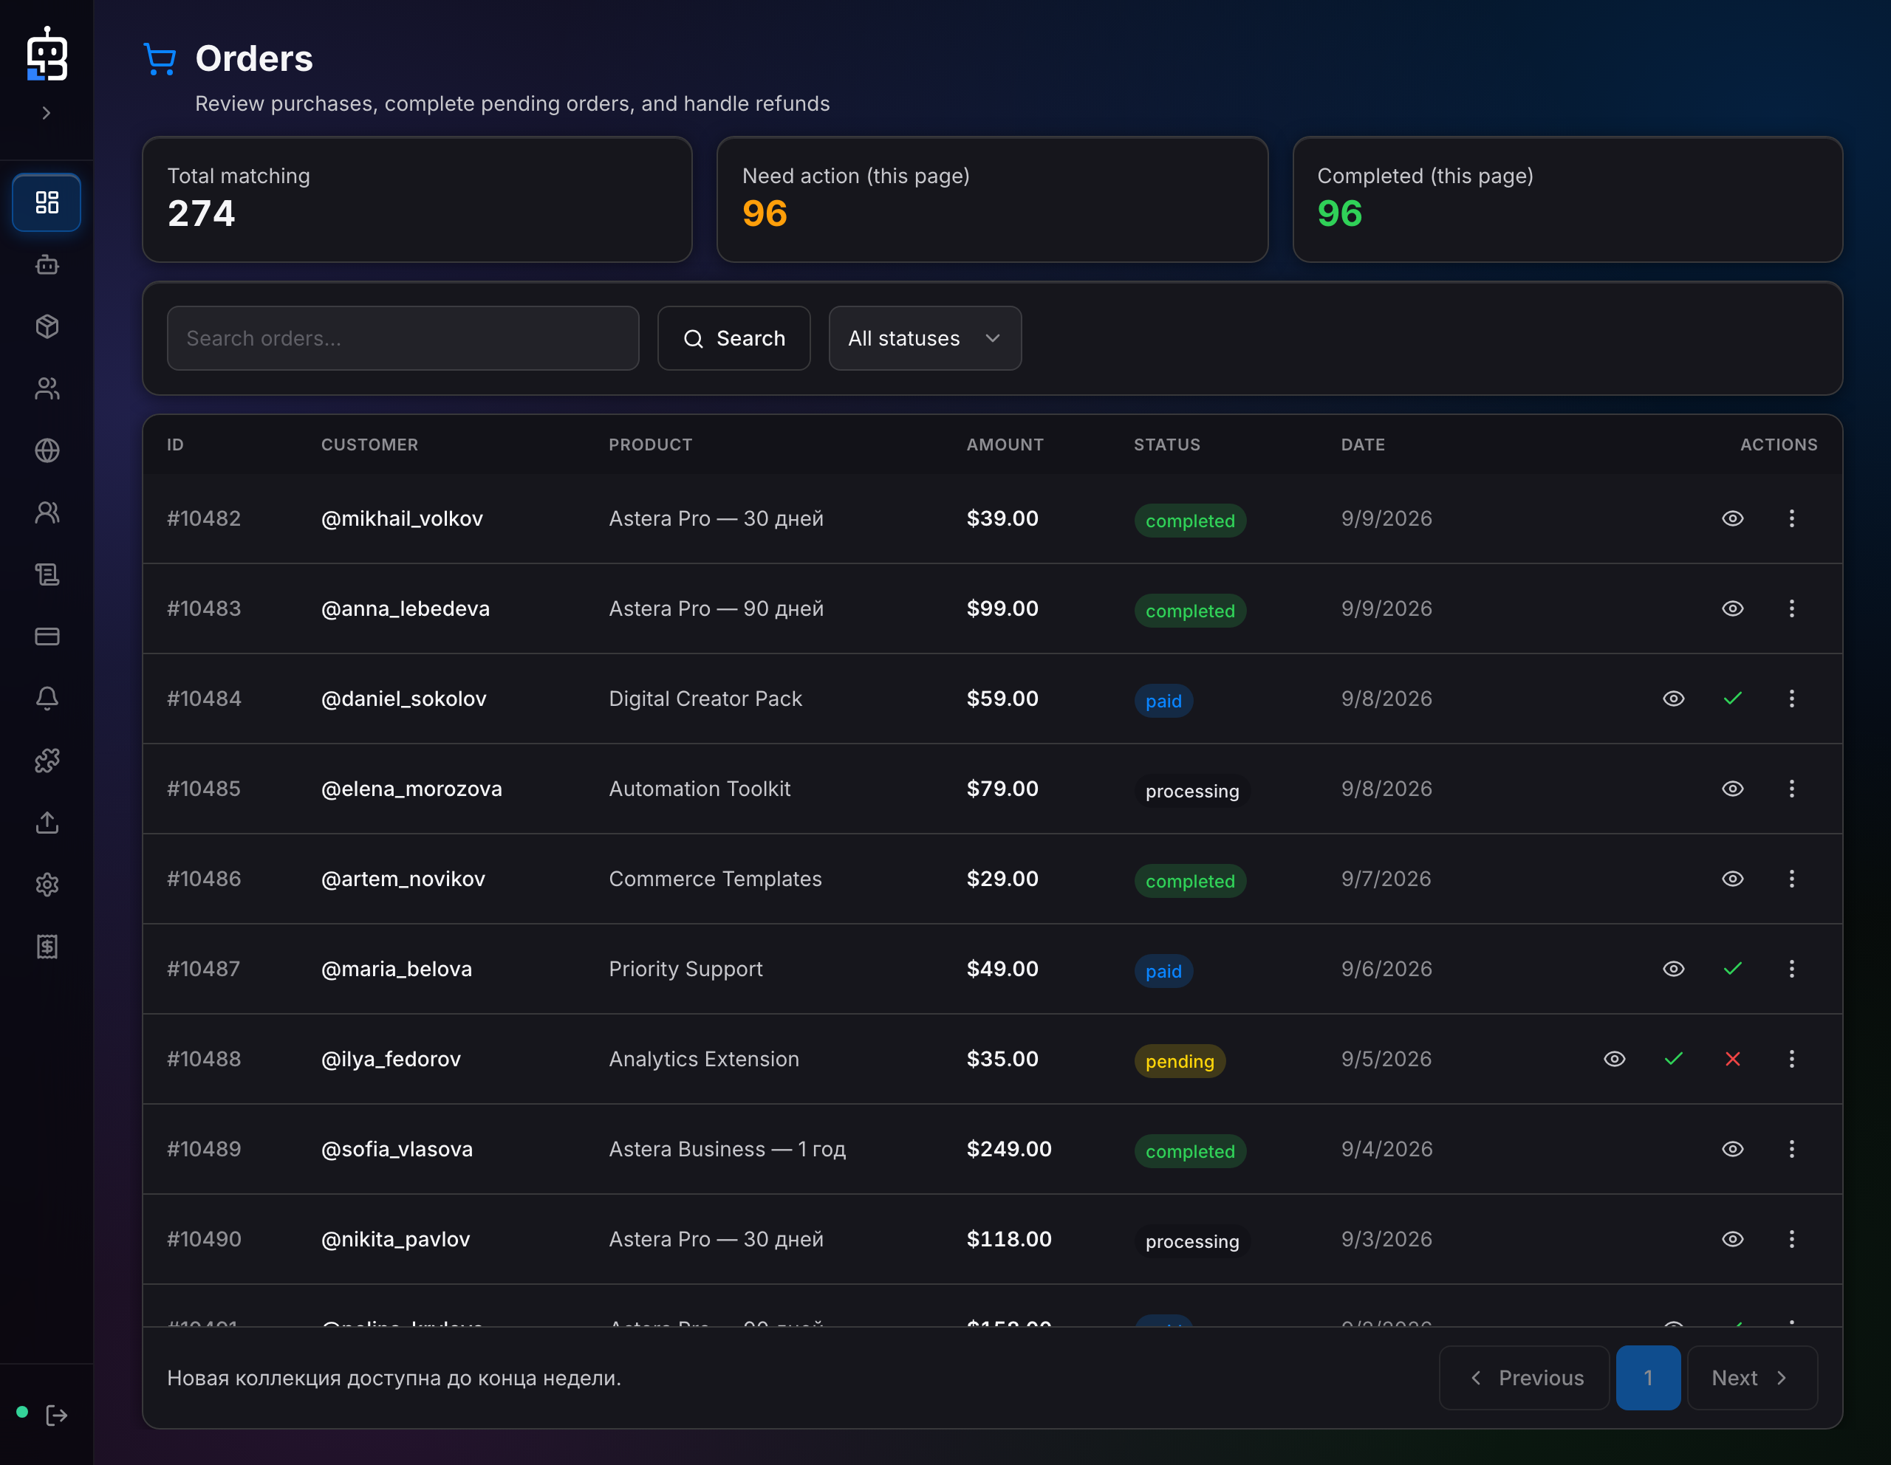
Task: Open the settings gear icon in the sidebar
Action: (47, 885)
